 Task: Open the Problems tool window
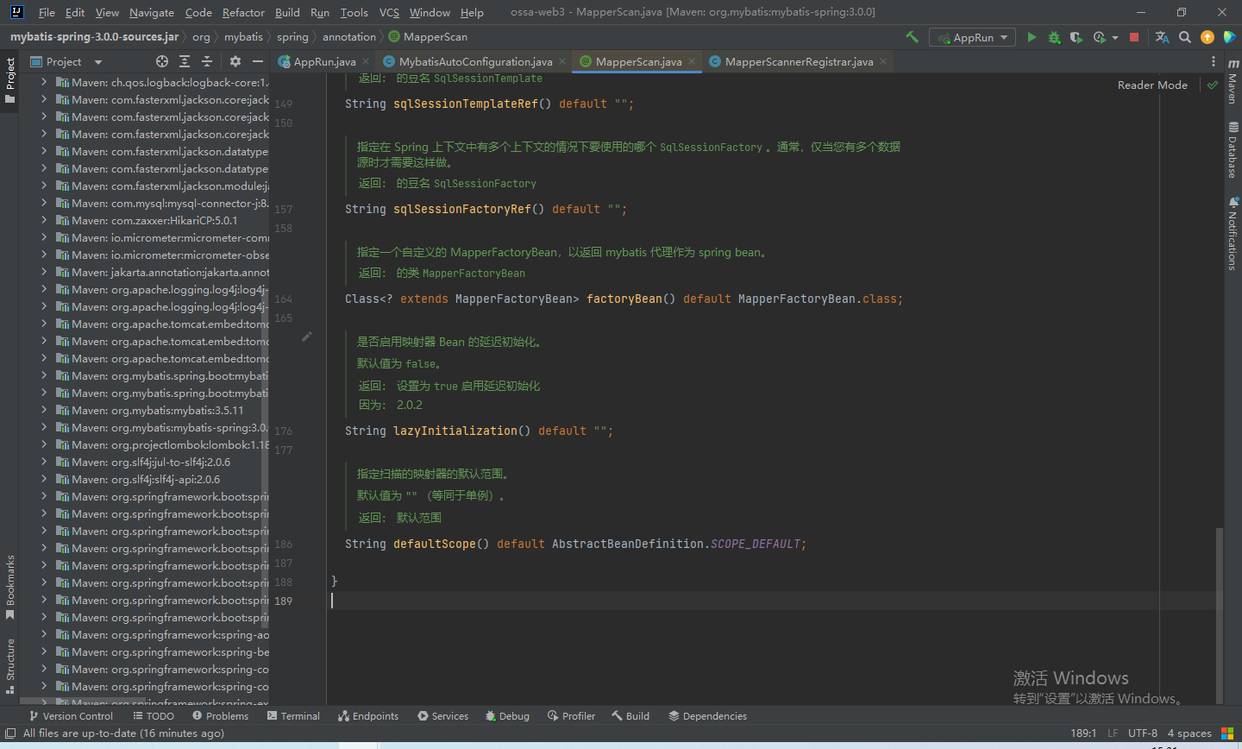[x=220, y=716]
